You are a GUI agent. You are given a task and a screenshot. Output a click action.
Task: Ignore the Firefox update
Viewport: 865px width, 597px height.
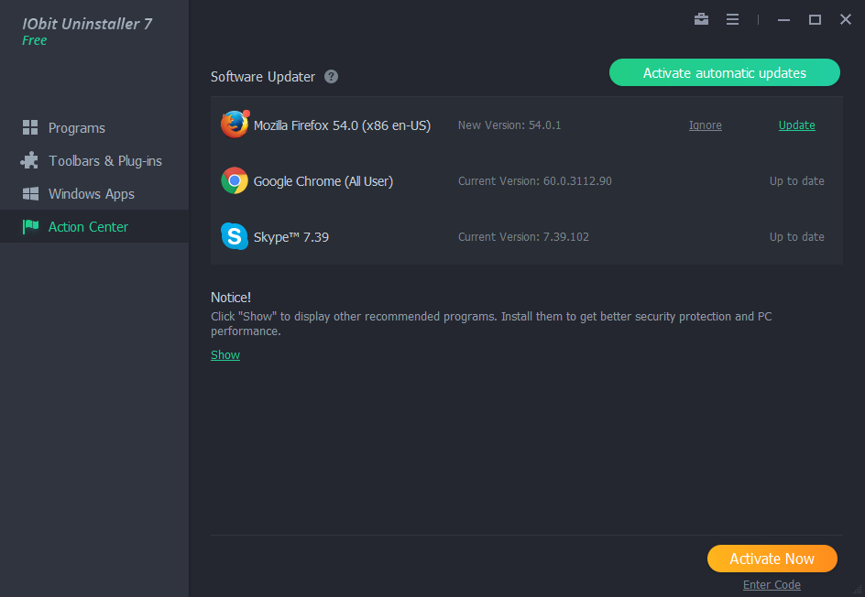point(705,125)
